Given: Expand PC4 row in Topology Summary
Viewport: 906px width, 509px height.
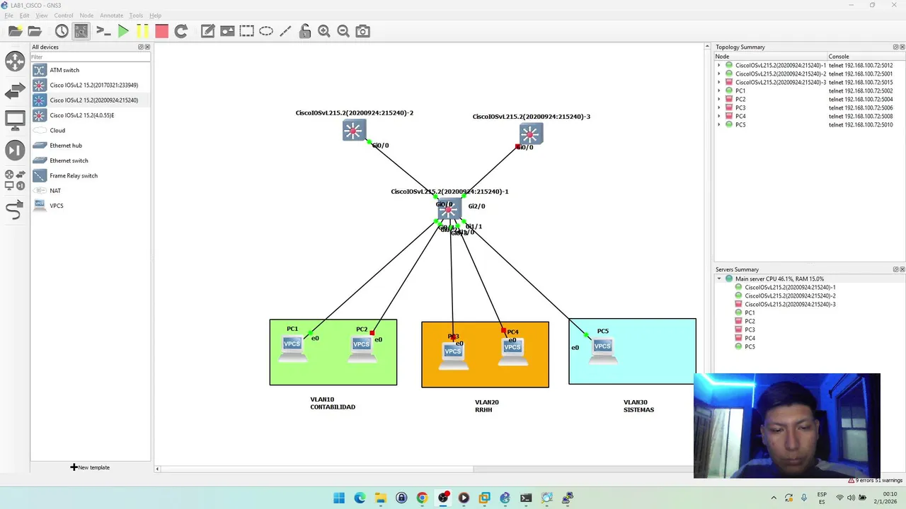Looking at the screenshot, I should pyautogui.click(x=719, y=116).
